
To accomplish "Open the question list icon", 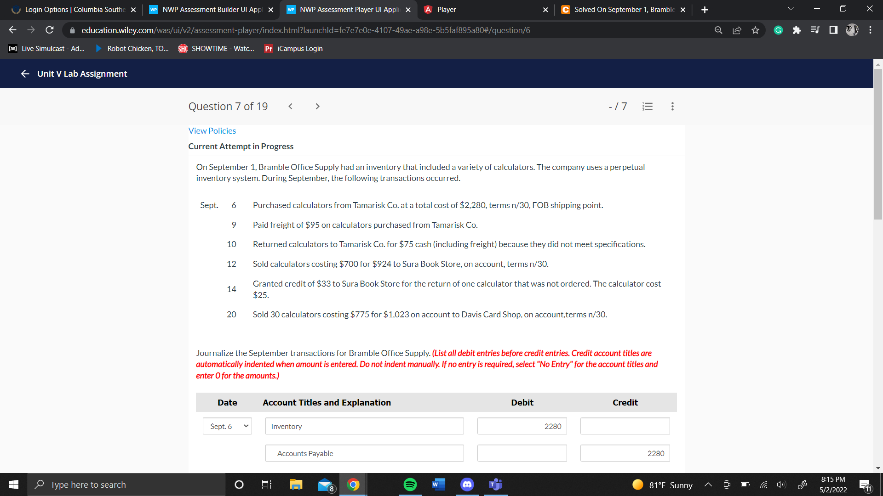I will pos(648,107).
